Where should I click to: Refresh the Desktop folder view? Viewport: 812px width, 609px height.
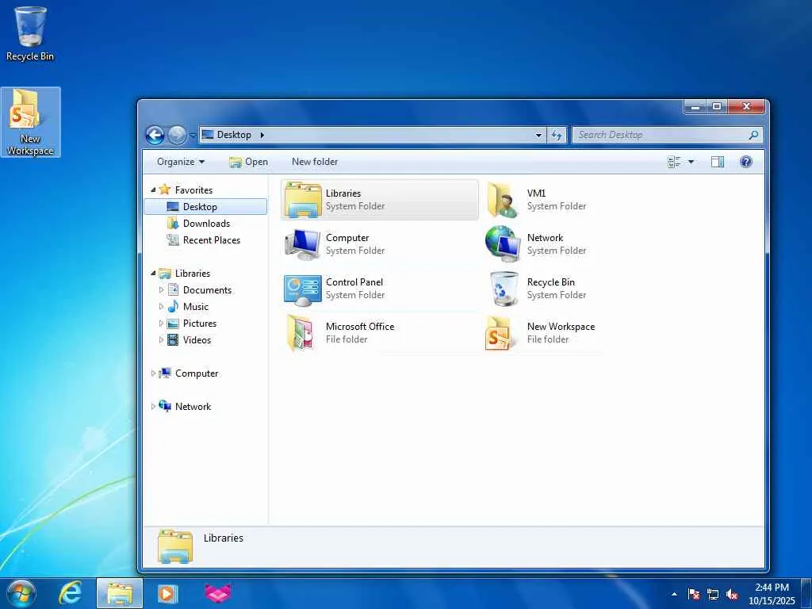557,135
